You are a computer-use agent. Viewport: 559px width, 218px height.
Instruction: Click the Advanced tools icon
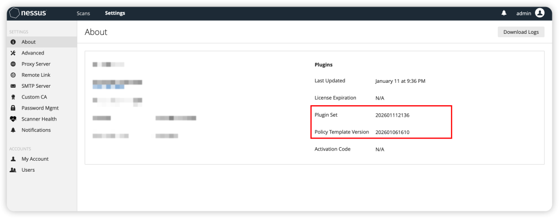pos(13,53)
